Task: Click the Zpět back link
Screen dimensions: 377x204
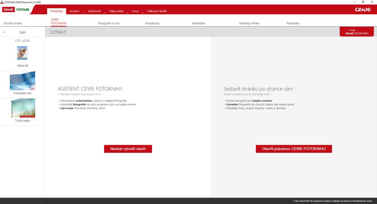Action: click(x=22, y=32)
